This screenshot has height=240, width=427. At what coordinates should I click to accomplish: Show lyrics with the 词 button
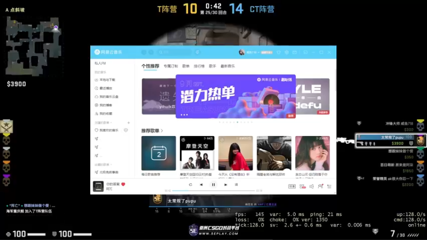(x=236, y=185)
